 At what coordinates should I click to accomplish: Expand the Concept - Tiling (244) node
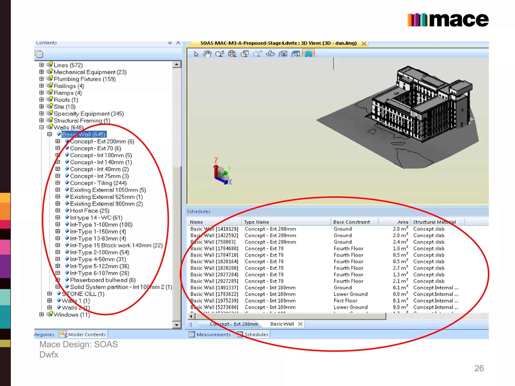58,183
